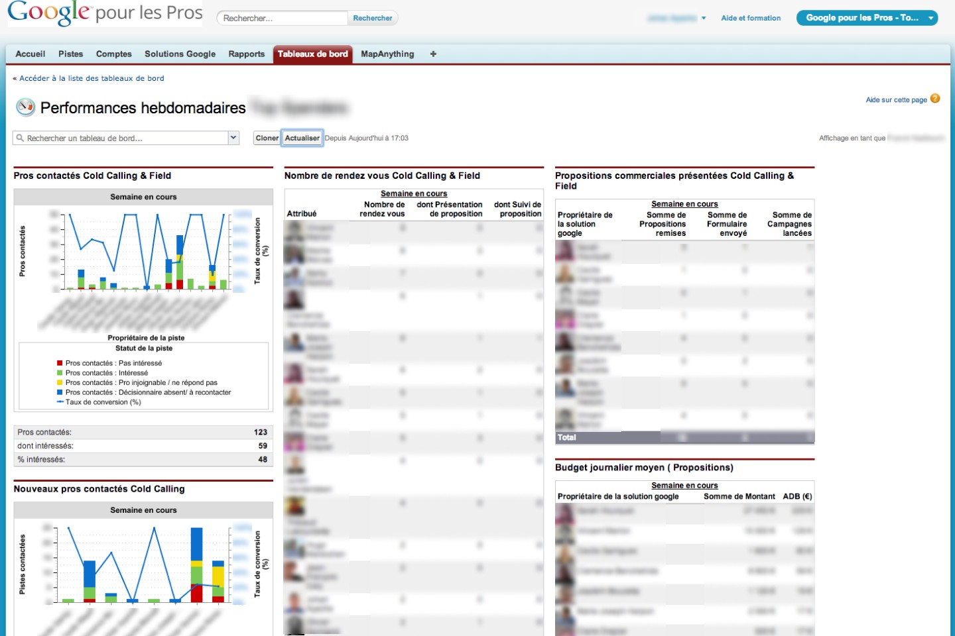Click dont Suivi de proposition column header
The image size is (955, 636).
click(x=517, y=209)
